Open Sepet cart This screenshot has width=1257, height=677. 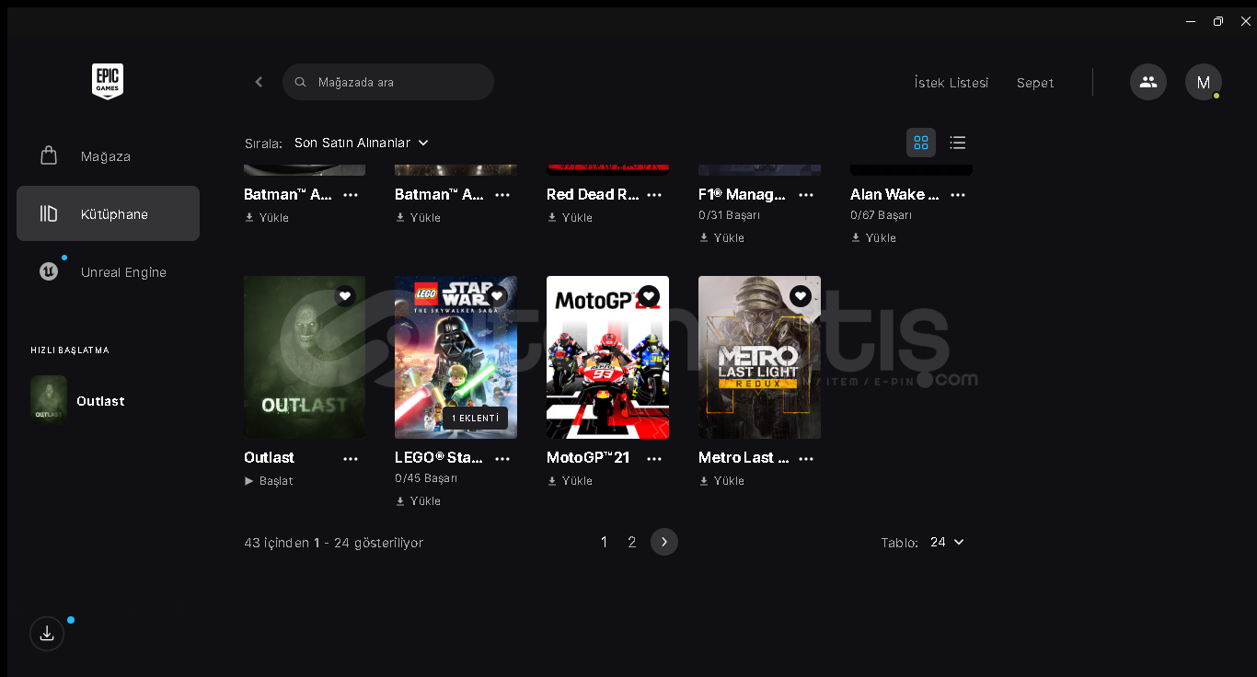coord(1035,83)
